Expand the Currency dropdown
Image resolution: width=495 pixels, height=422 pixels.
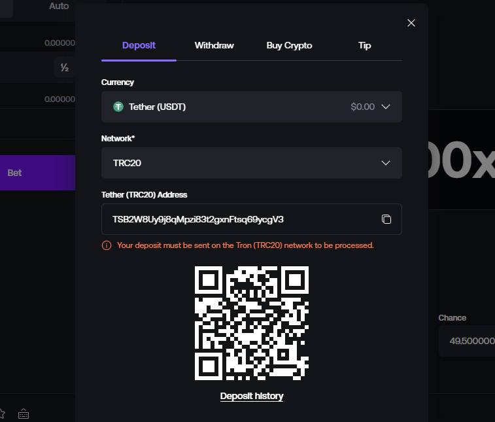(252, 107)
